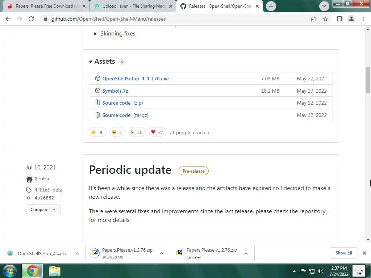Screen dimensions: 371x278
Task: Download Source code (zip)
Action: 122,103
